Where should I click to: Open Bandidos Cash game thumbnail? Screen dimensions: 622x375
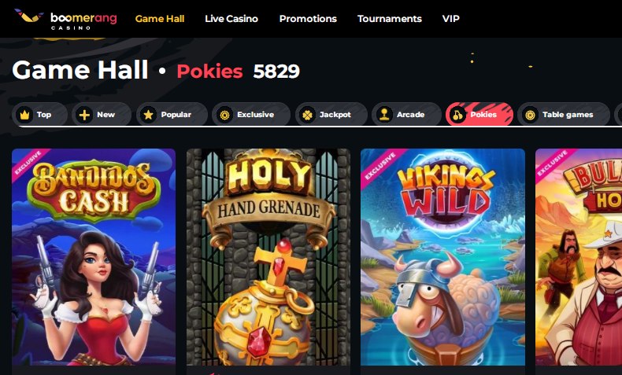click(x=94, y=256)
